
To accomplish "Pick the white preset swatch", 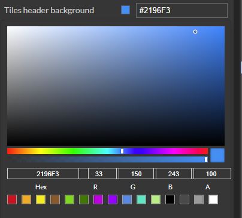I will tap(213, 199).
